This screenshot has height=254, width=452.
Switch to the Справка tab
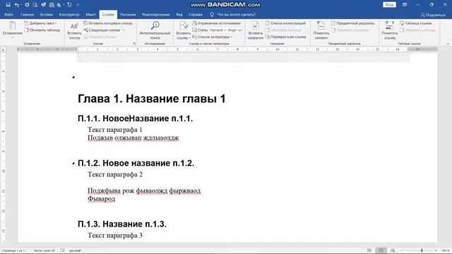click(196, 14)
